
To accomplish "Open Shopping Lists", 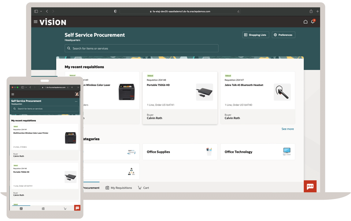I will [256, 35].
